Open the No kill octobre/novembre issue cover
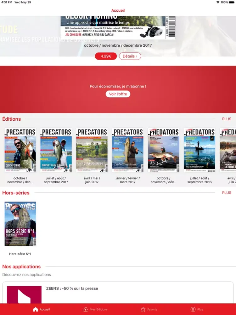The height and width of the screenshot is (315, 236). (164, 150)
